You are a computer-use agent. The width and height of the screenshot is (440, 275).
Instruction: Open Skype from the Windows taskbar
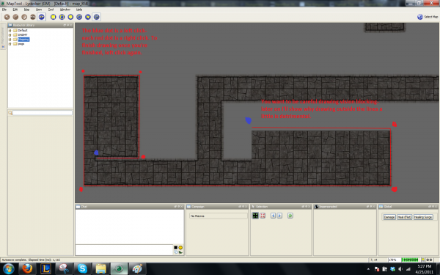82,268
